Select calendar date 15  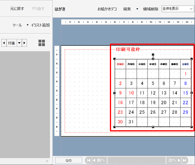186,93
